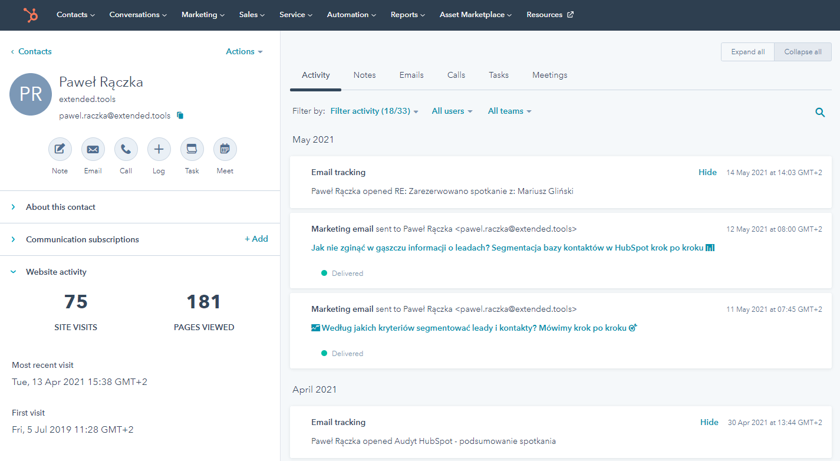Viewport: 840px width, 461px height.
Task: Click the Expand all button
Action: coord(748,52)
